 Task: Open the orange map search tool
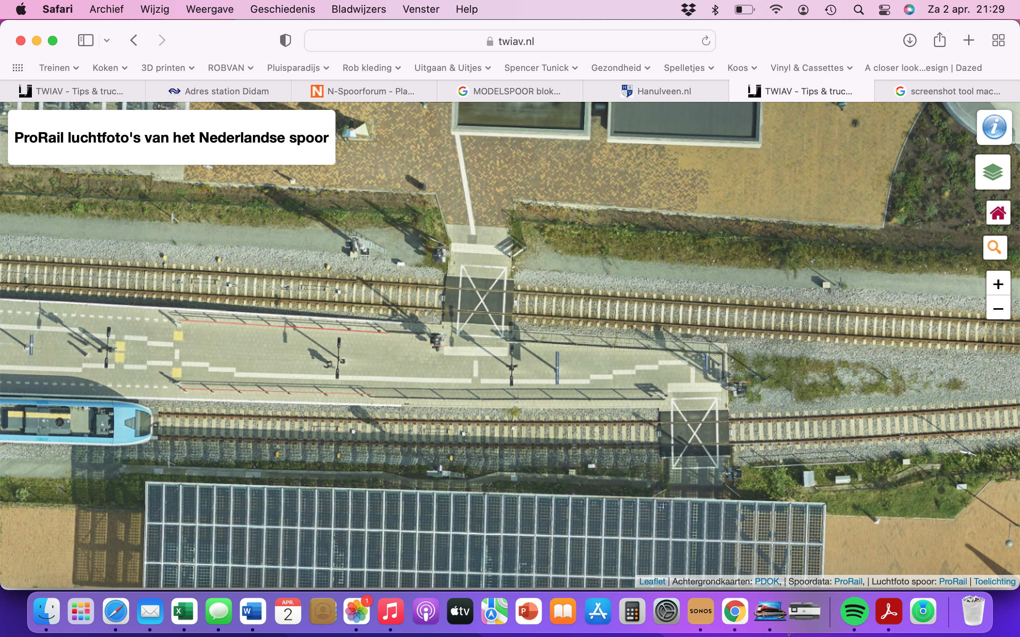995,247
